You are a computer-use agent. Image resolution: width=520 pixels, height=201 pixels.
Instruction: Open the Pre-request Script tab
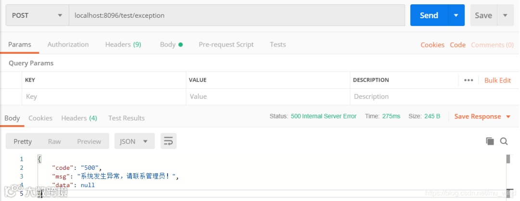tap(226, 45)
